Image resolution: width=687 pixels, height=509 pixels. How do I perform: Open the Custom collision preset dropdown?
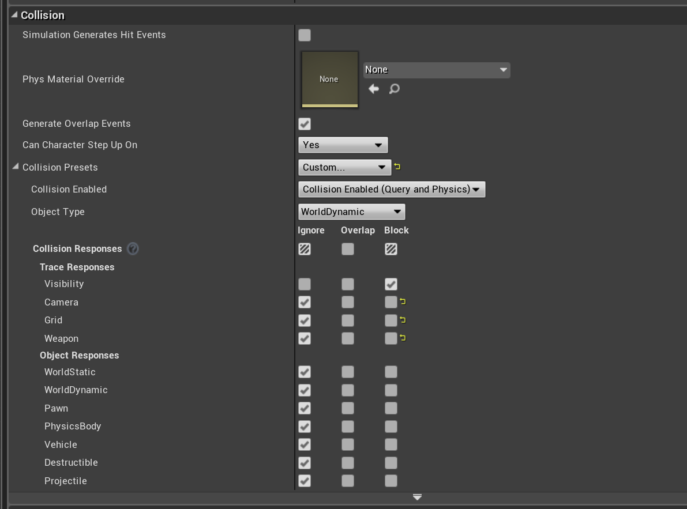[x=344, y=167]
